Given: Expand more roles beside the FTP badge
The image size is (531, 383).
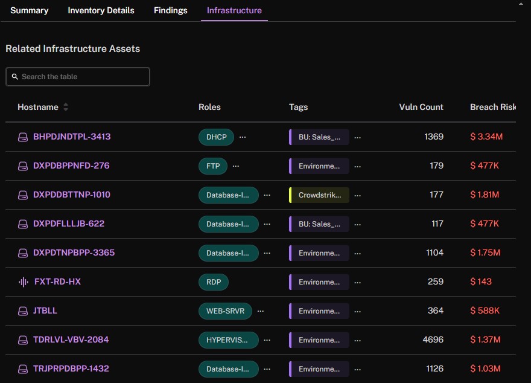Looking at the screenshot, I should click(x=236, y=166).
